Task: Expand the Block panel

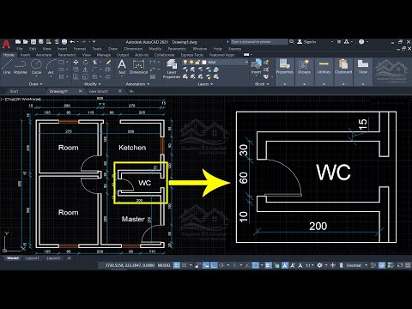Action: (262, 84)
